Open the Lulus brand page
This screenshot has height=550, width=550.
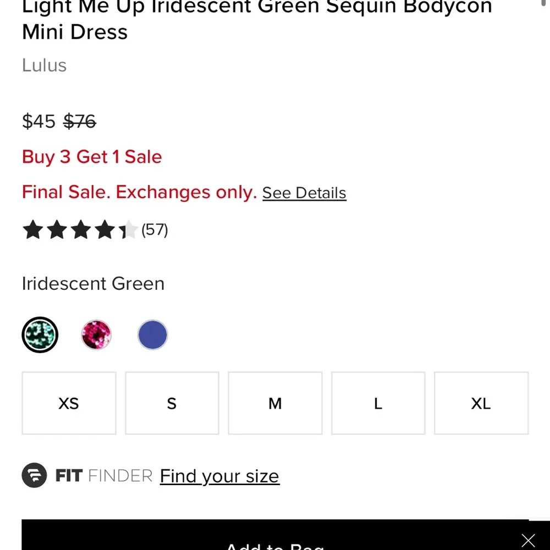point(44,65)
